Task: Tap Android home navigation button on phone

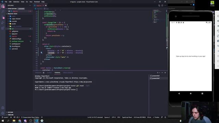Action: 191,94
